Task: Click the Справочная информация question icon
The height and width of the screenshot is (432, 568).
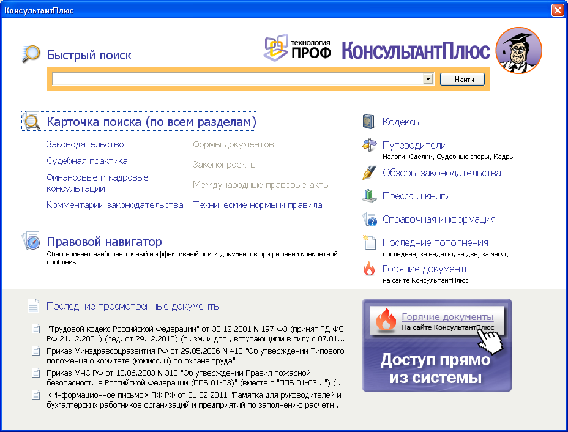Action: coord(370,219)
